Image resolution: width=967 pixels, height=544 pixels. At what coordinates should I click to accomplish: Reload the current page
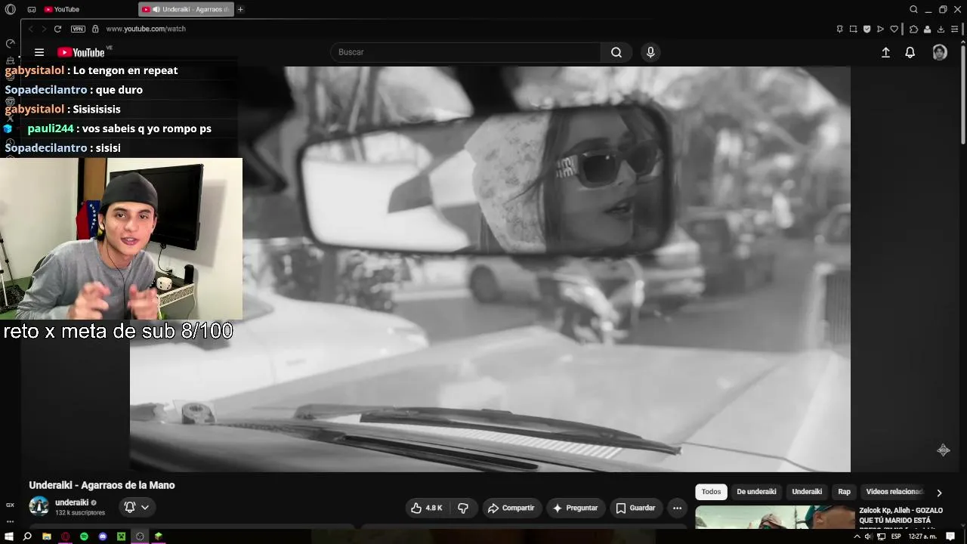click(x=57, y=29)
